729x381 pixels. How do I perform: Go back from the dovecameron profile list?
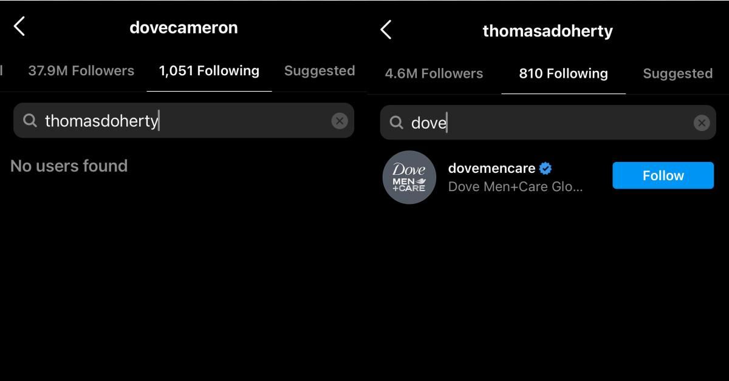(19, 26)
